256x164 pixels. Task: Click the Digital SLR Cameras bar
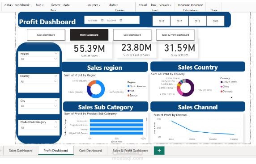(116, 133)
